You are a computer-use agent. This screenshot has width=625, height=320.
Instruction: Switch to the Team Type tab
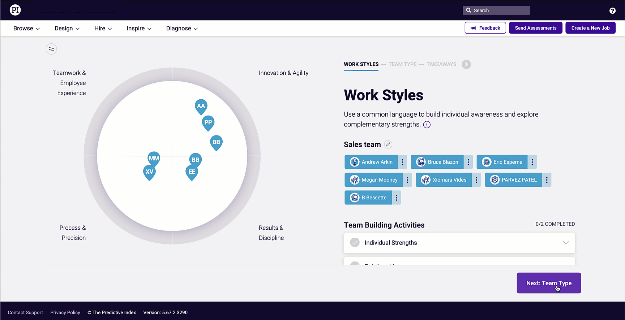[402, 64]
